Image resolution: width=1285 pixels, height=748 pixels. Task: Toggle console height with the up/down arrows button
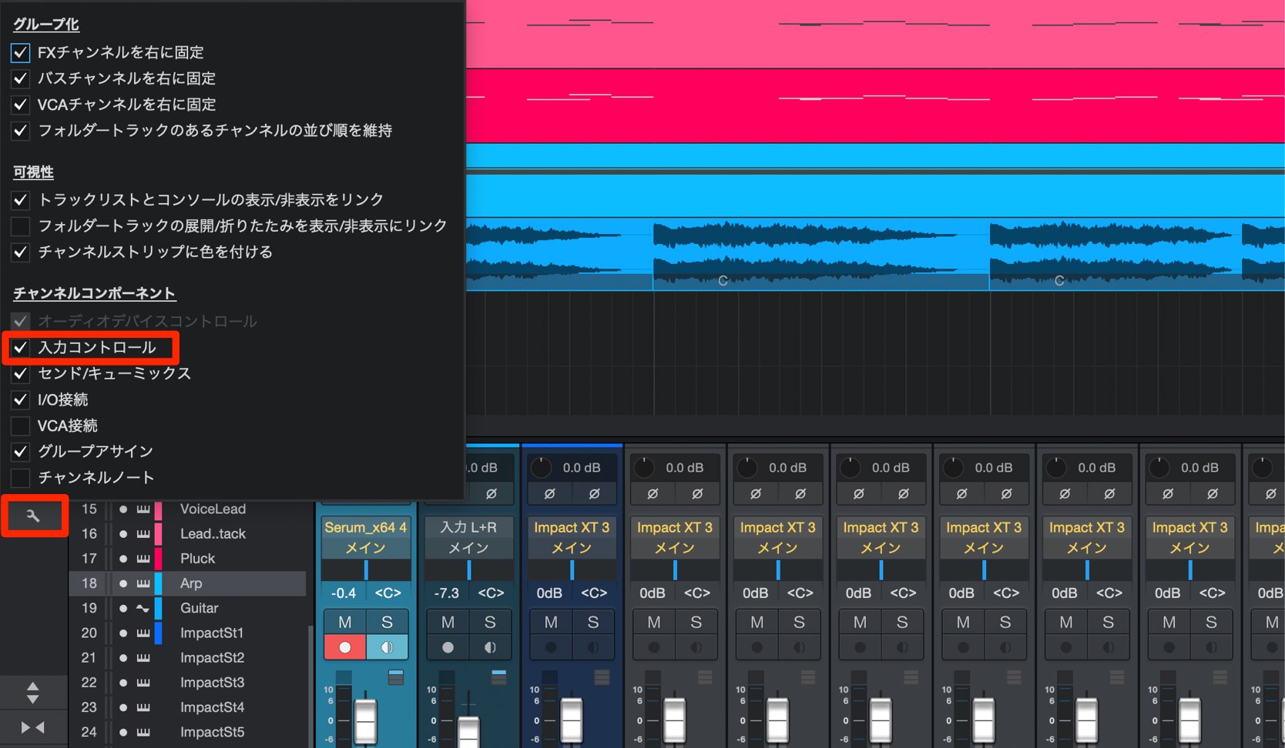point(32,693)
